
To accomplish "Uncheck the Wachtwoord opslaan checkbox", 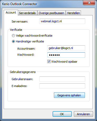I will [x=49, y=62].
